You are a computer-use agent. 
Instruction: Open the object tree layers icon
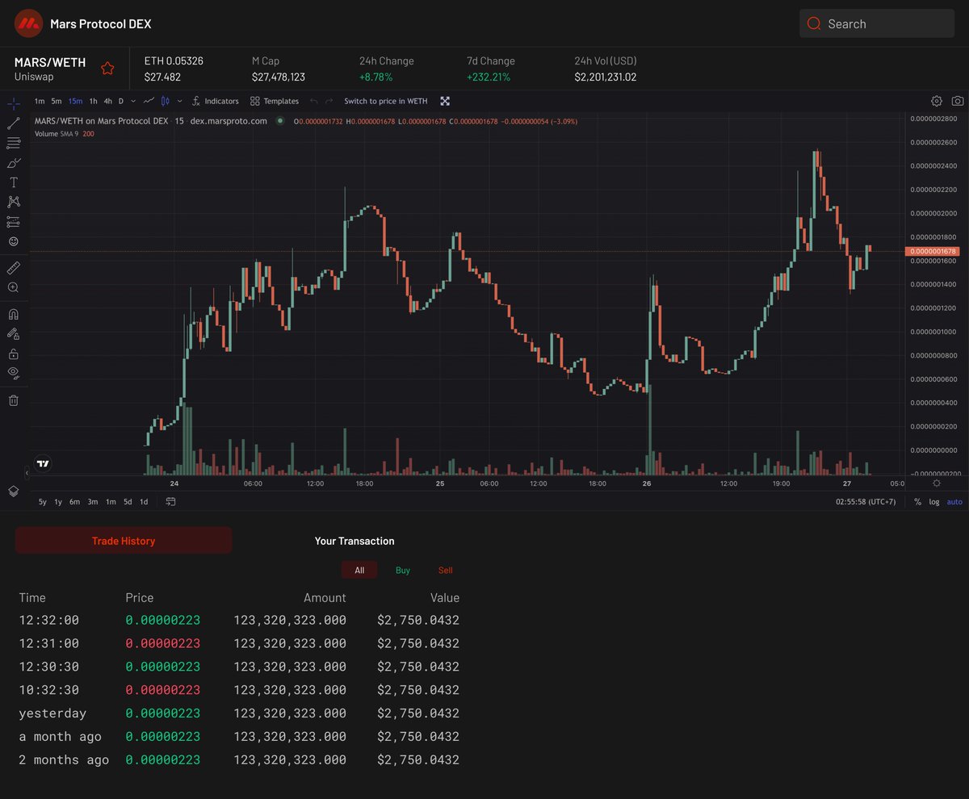coord(13,491)
